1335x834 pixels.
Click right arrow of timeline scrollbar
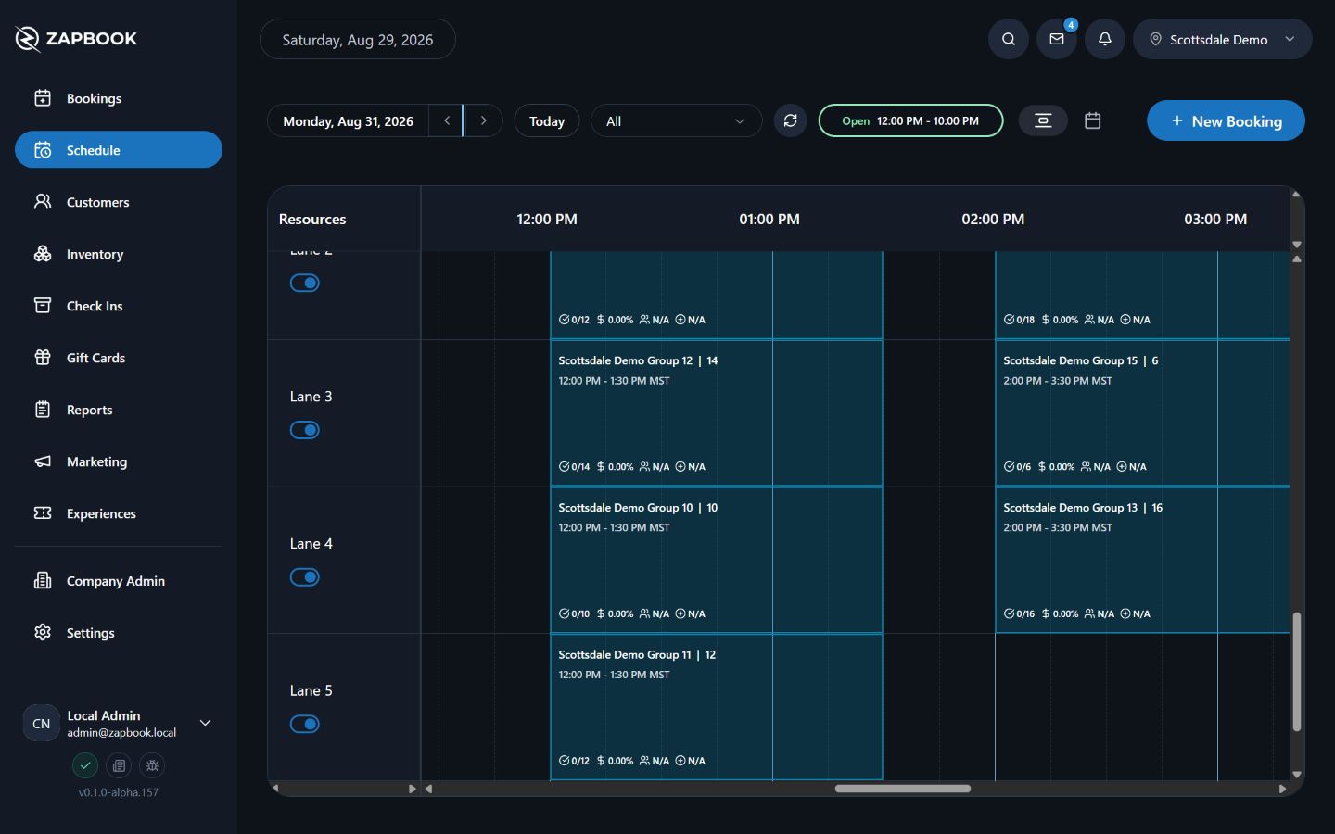pos(1282,789)
